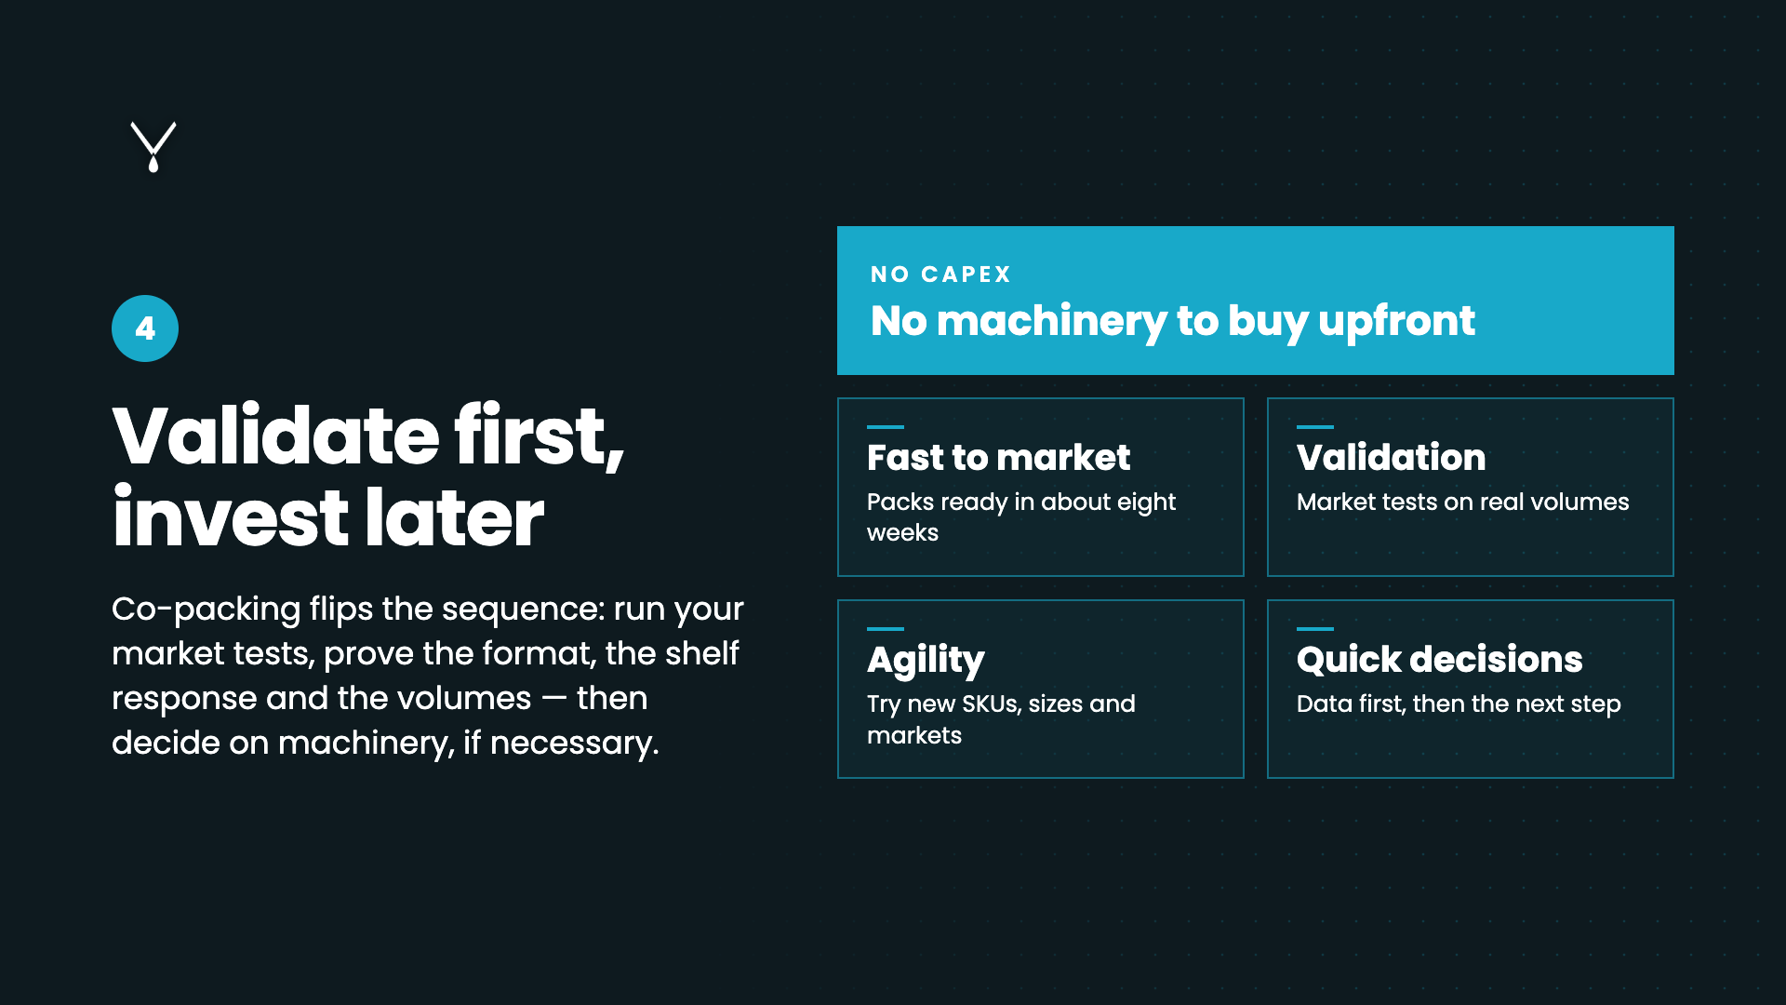Select the 'Quick decisions' card
The image size is (1786, 1005).
[1471, 689]
